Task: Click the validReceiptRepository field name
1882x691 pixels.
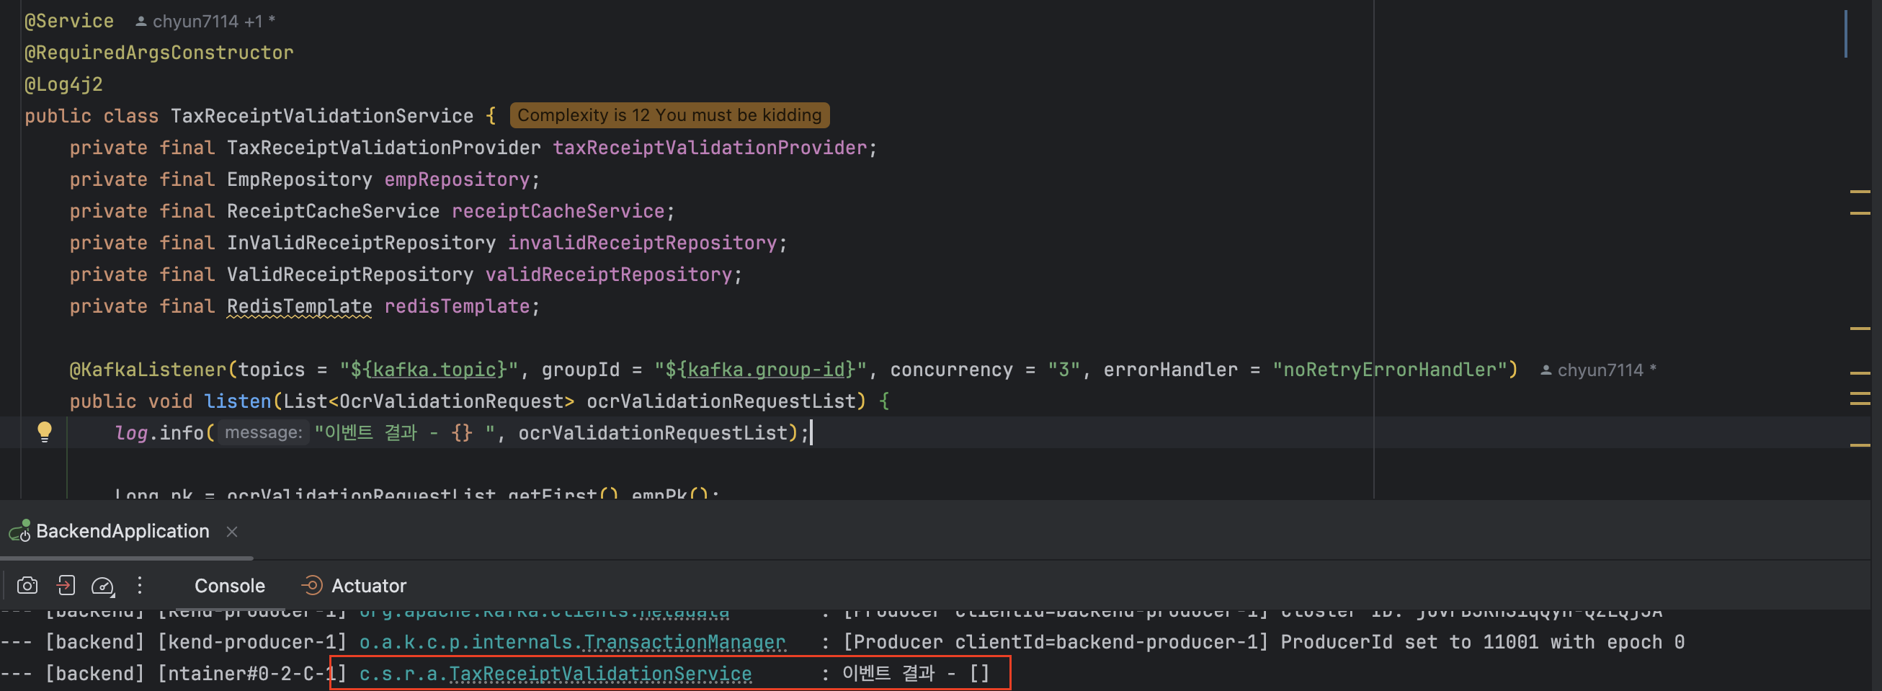Action: tap(609, 275)
